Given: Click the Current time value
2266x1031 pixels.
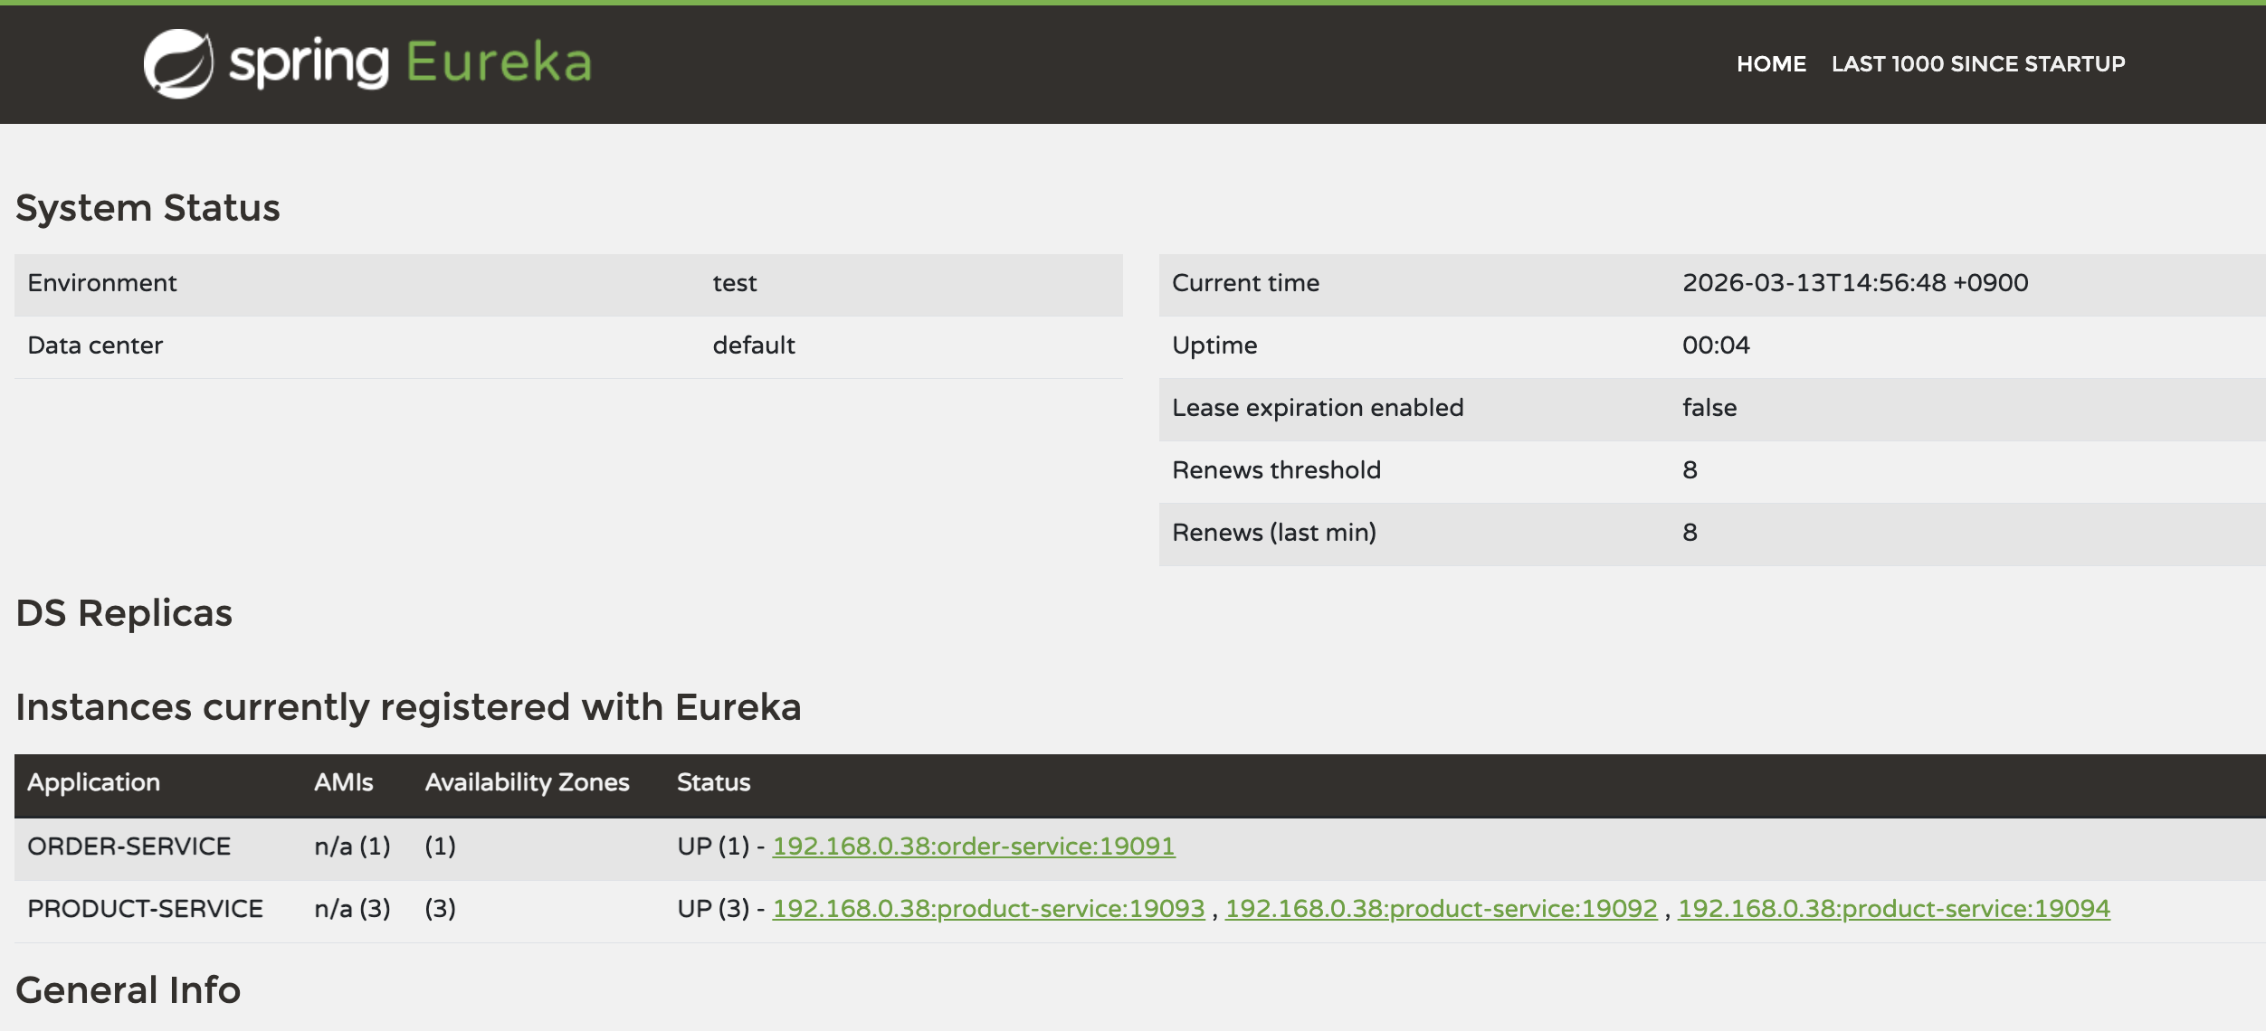Looking at the screenshot, I should click(1854, 283).
